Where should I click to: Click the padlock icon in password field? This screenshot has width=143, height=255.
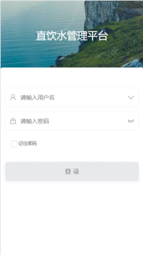tap(13, 121)
